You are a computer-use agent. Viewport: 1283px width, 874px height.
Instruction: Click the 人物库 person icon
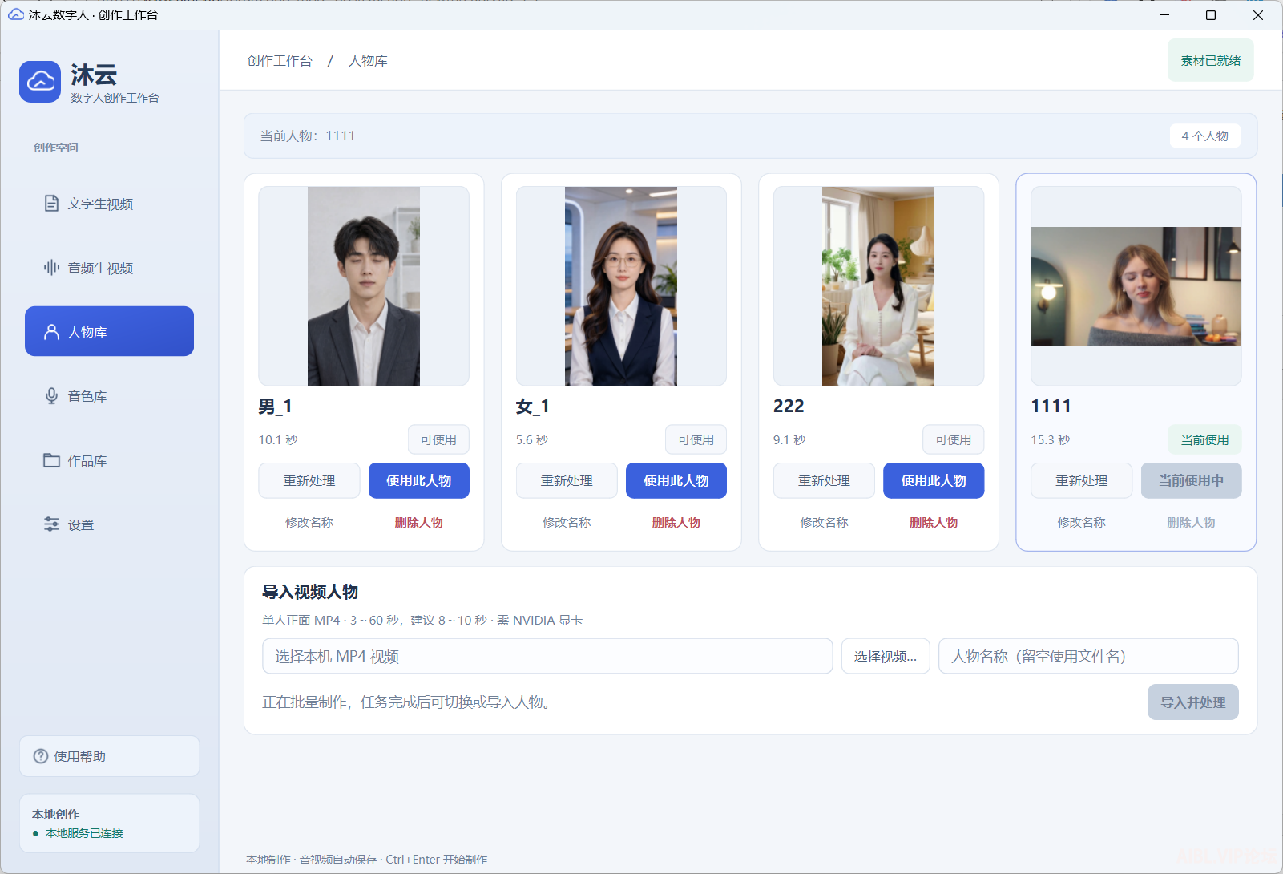click(51, 332)
